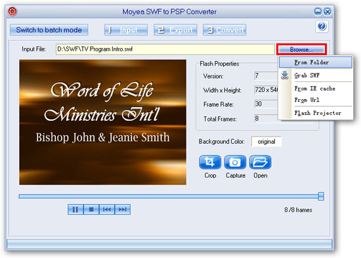Click the Input File: label
Screen dimensions: 361x258
33,49
